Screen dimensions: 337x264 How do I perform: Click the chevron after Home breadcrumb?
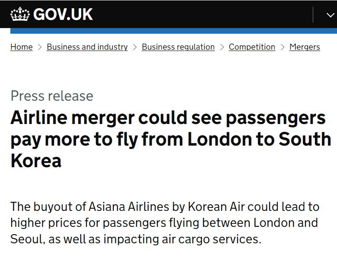coord(40,47)
